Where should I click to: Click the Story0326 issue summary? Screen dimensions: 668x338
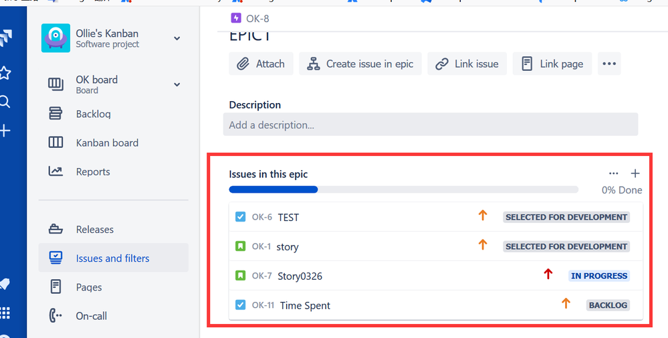300,276
